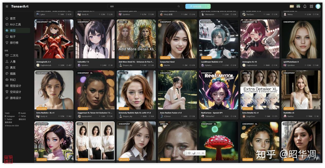Open the Add More Detail XL thumbnail

[136, 39]
